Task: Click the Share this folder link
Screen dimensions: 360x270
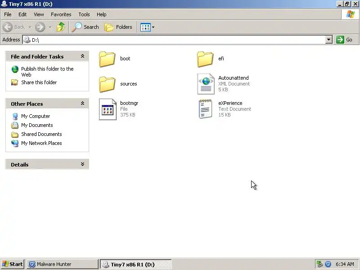Action: point(39,82)
